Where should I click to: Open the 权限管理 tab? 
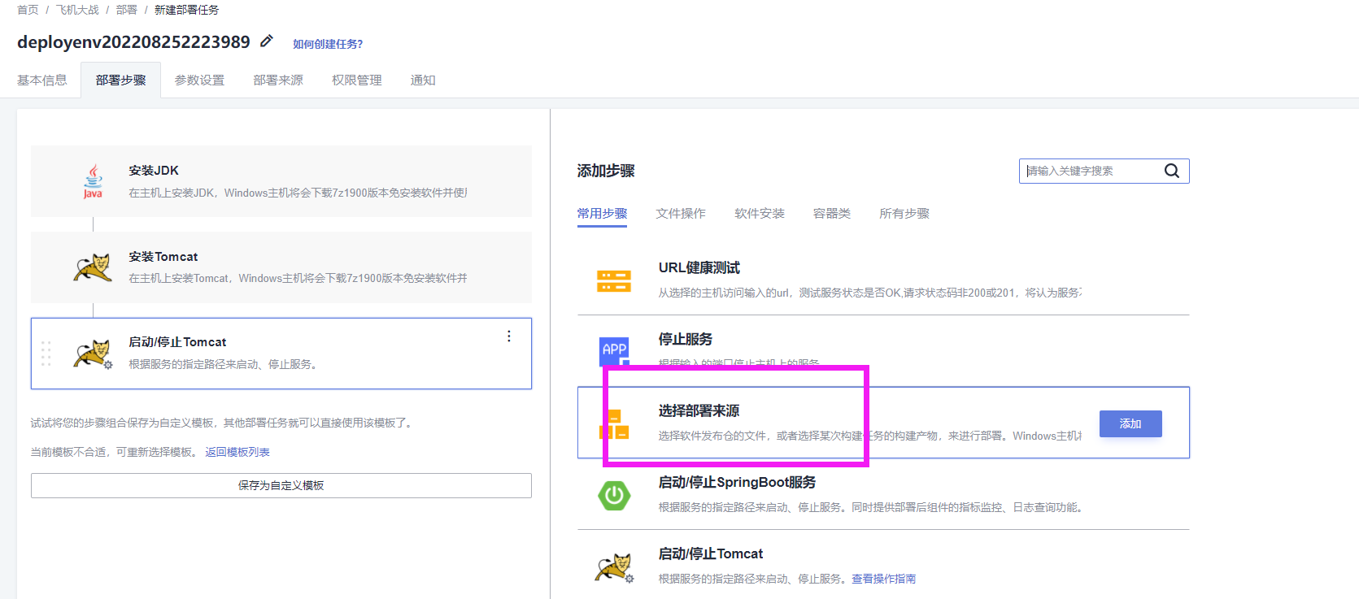[357, 80]
